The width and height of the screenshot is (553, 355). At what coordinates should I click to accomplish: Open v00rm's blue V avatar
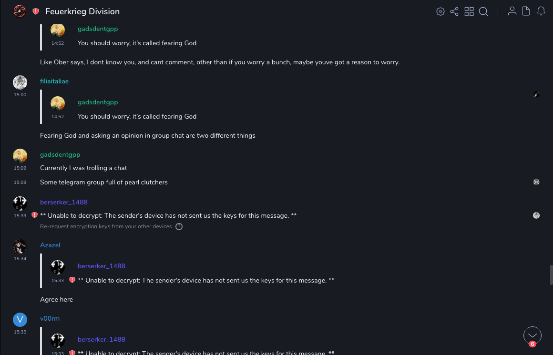tap(20, 320)
